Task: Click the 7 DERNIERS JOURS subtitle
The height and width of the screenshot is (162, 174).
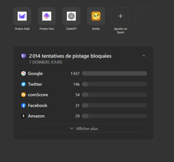Action: coord(46,62)
